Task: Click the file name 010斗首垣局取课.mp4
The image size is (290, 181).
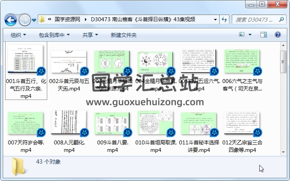Action: pos(156,146)
